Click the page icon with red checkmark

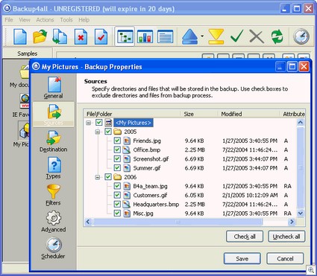(101, 36)
